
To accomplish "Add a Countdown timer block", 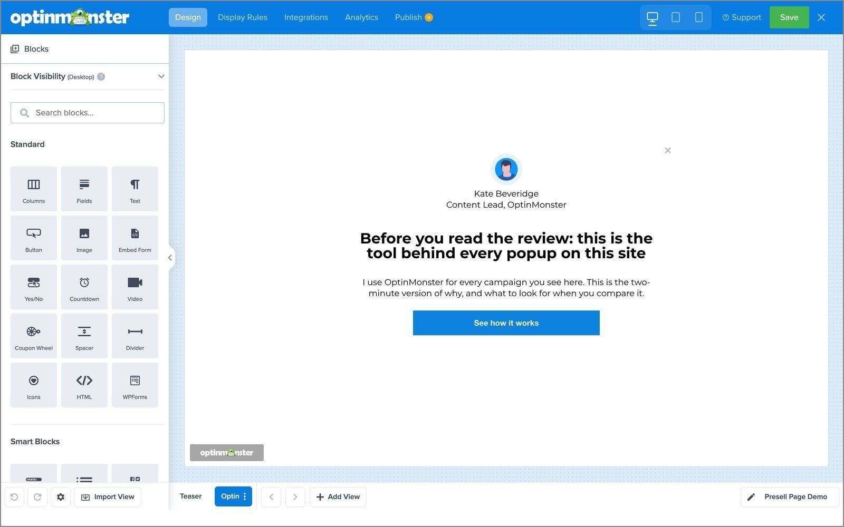I will tap(84, 287).
